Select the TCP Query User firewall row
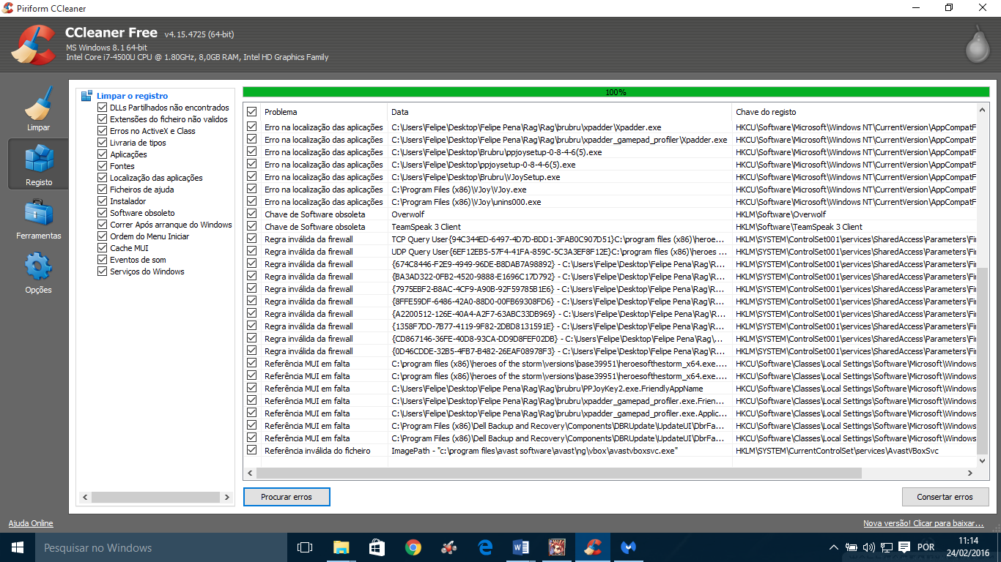This screenshot has height=562, width=1001. coord(611,239)
